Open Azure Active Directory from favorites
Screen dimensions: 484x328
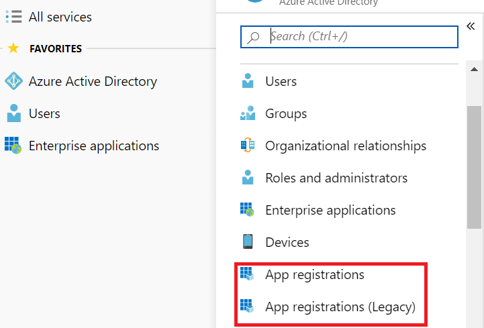click(x=93, y=81)
